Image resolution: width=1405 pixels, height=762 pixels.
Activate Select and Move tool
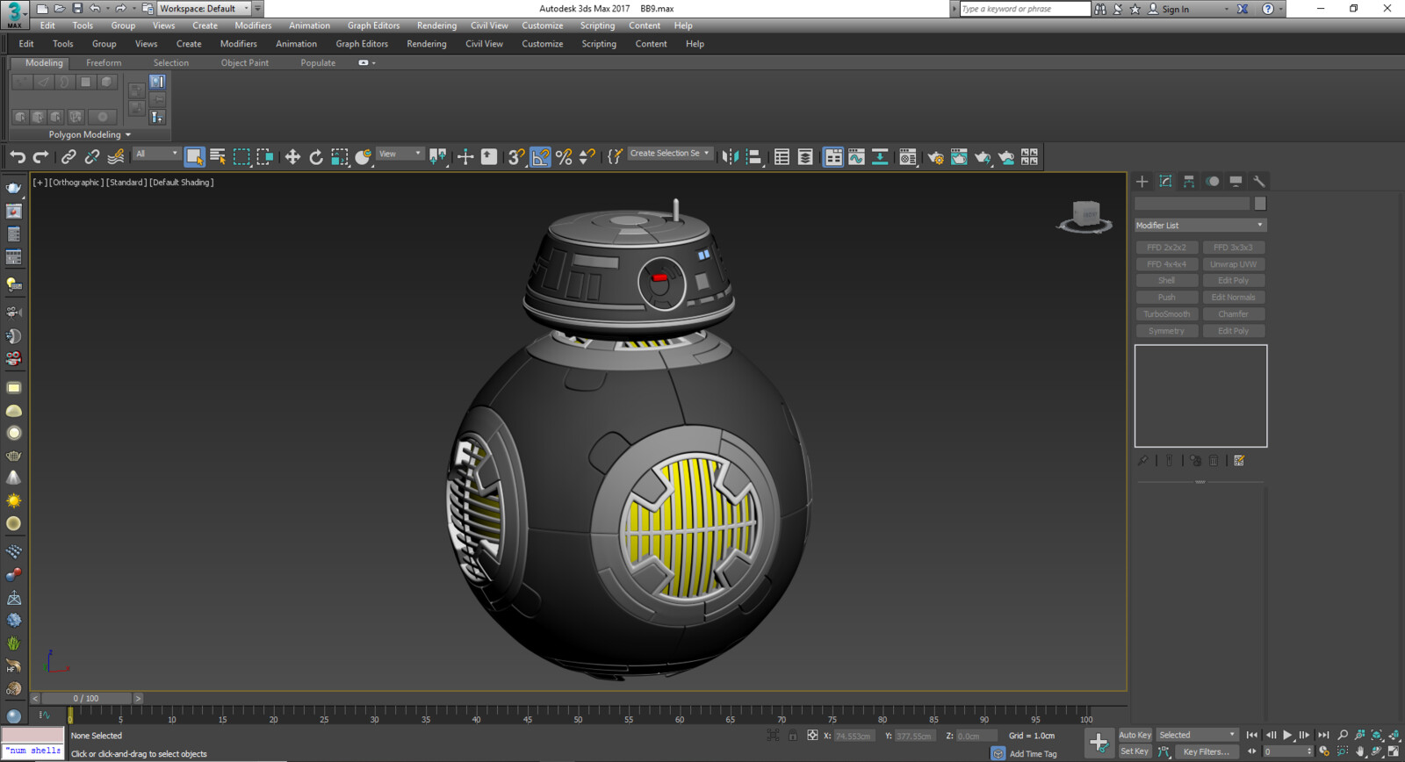coord(292,157)
